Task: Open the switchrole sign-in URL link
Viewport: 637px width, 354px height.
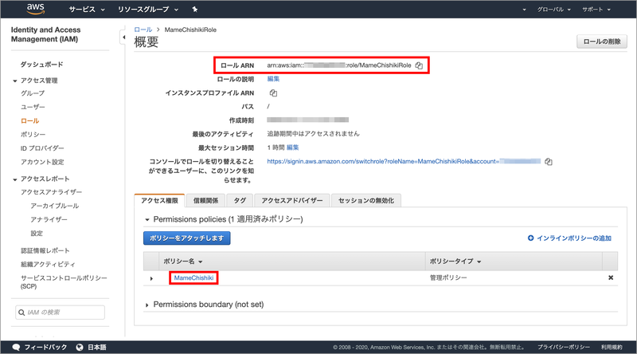Action: (404, 162)
